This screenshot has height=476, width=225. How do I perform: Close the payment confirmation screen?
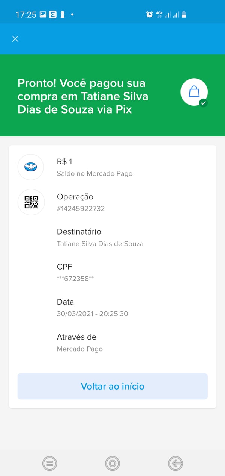[15, 39]
